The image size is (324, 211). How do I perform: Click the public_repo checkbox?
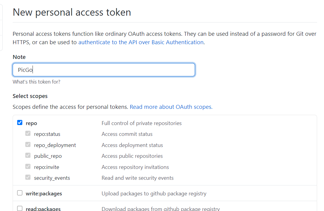(x=28, y=155)
